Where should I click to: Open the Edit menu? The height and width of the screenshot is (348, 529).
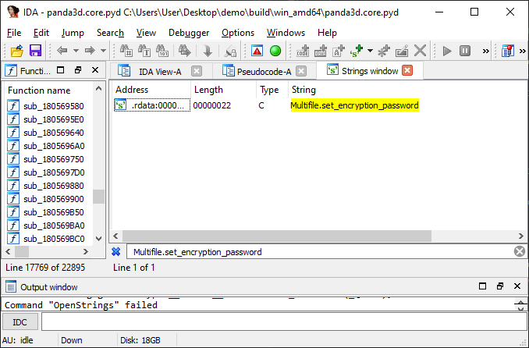click(41, 33)
